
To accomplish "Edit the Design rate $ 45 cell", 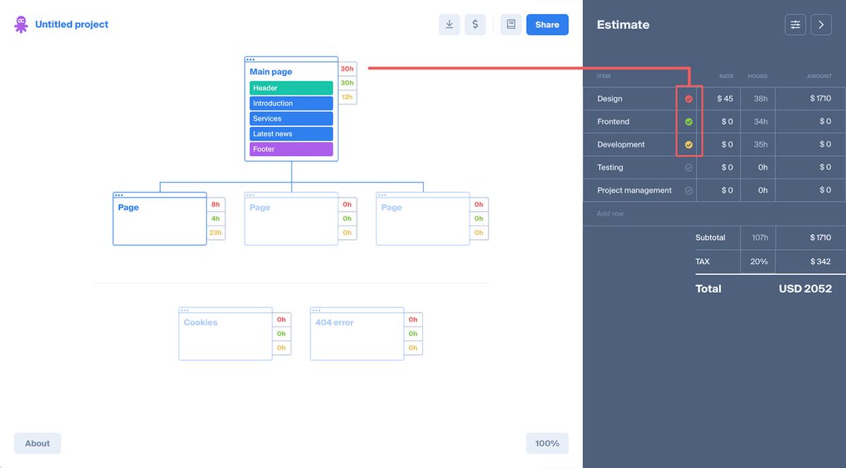I will pyautogui.click(x=718, y=99).
